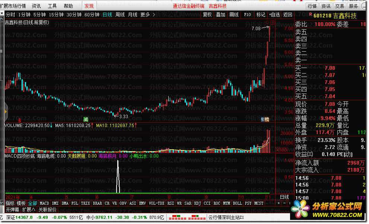
Task: Click stock code 601218 吉鑫科技 title
Action: tap(335, 16)
